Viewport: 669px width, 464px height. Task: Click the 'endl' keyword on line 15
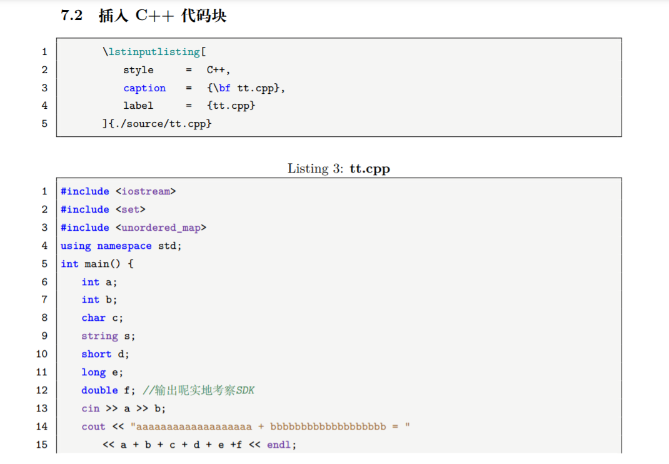[x=279, y=445]
